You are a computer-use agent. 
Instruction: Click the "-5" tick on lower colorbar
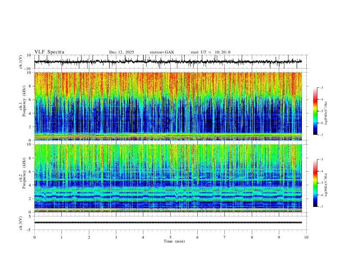(x=321, y=183)
